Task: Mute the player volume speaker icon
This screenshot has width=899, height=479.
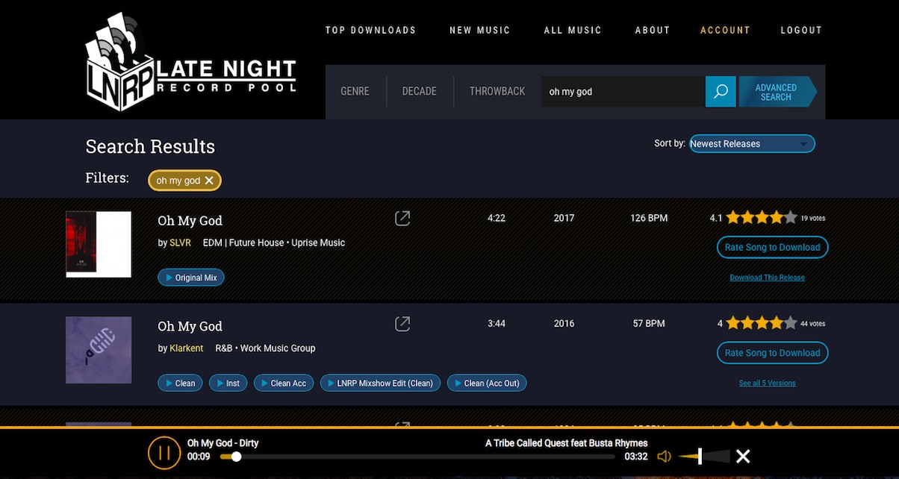Action: tap(664, 457)
